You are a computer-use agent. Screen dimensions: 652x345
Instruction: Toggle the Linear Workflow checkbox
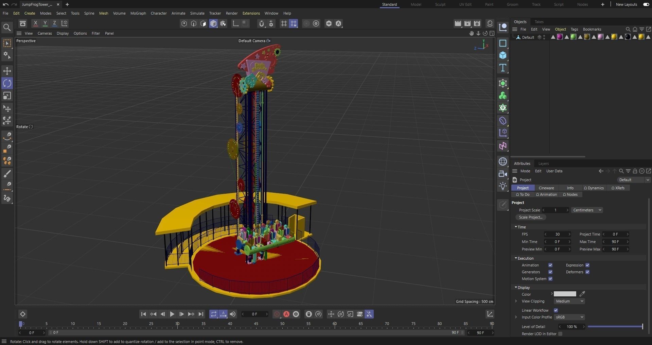[x=556, y=310]
